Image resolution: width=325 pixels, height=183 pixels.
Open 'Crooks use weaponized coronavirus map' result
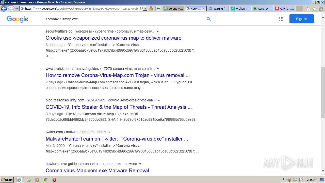113,38
